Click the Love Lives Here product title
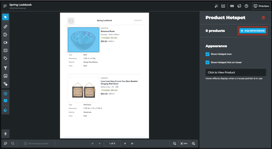The width and height of the screenshot is (272, 149). pyautogui.click(x=119, y=82)
